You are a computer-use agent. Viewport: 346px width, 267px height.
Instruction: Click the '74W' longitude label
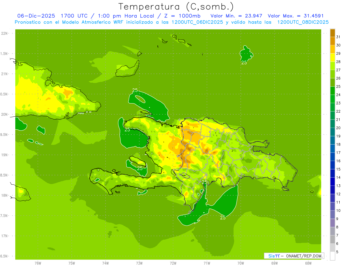point(106,263)
